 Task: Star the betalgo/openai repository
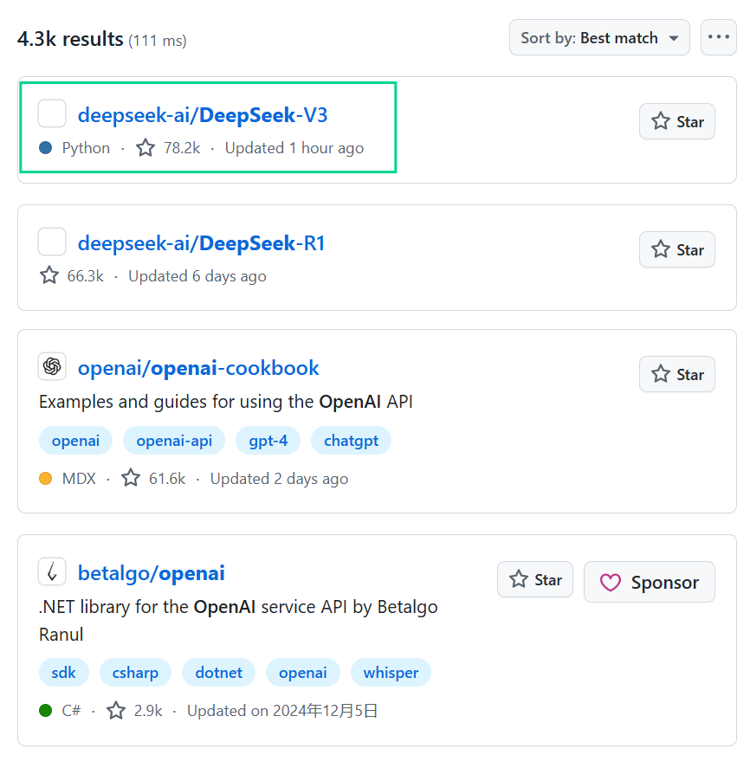pos(534,579)
